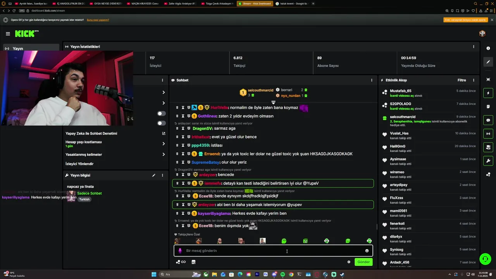Image resolution: width=496 pixels, height=279 pixels.
Task: Expand the first chevron row in the moderation panel
Action: [164, 92]
